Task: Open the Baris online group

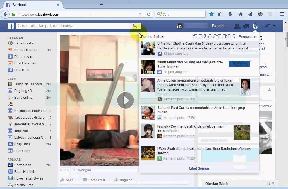Action: point(23,98)
